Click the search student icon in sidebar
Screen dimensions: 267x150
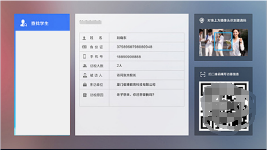(x=23, y=23)
